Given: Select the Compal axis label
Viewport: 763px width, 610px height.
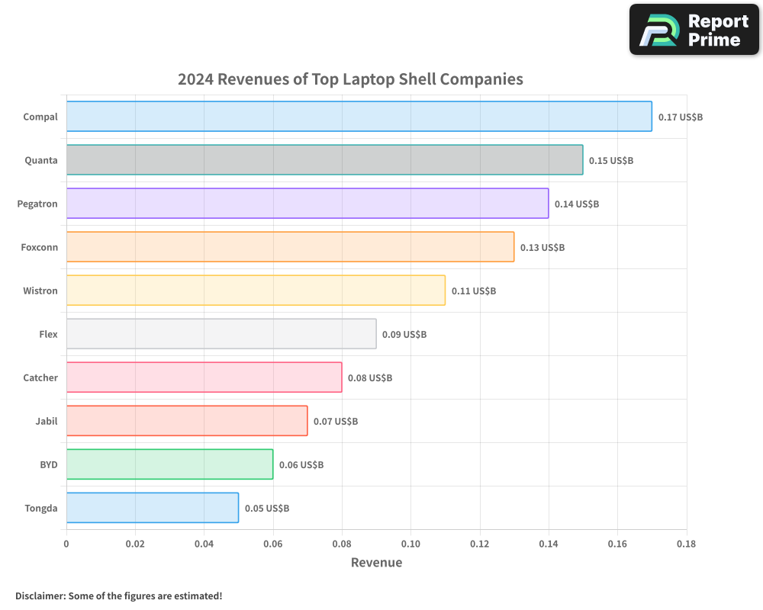Looking at the screenshot, I should coord(40,117).
